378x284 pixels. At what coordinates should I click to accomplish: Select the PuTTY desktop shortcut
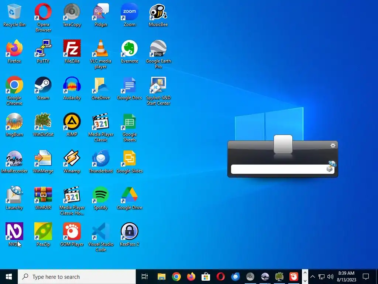pos(43,51)
